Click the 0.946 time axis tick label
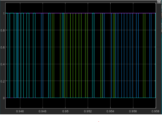This screenshot has height=122, width=162. pos(20,111)
